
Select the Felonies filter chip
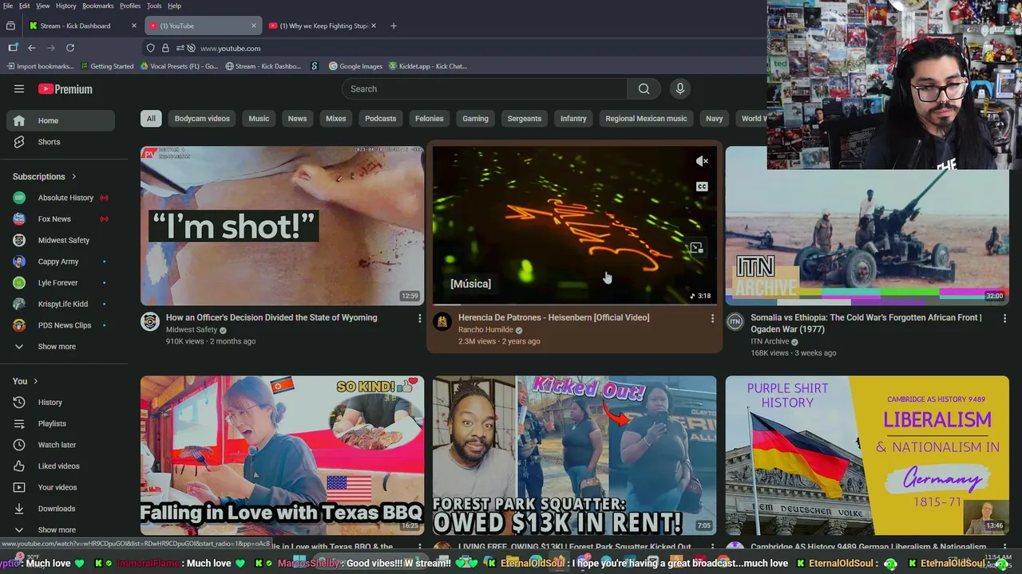[430, 119]
